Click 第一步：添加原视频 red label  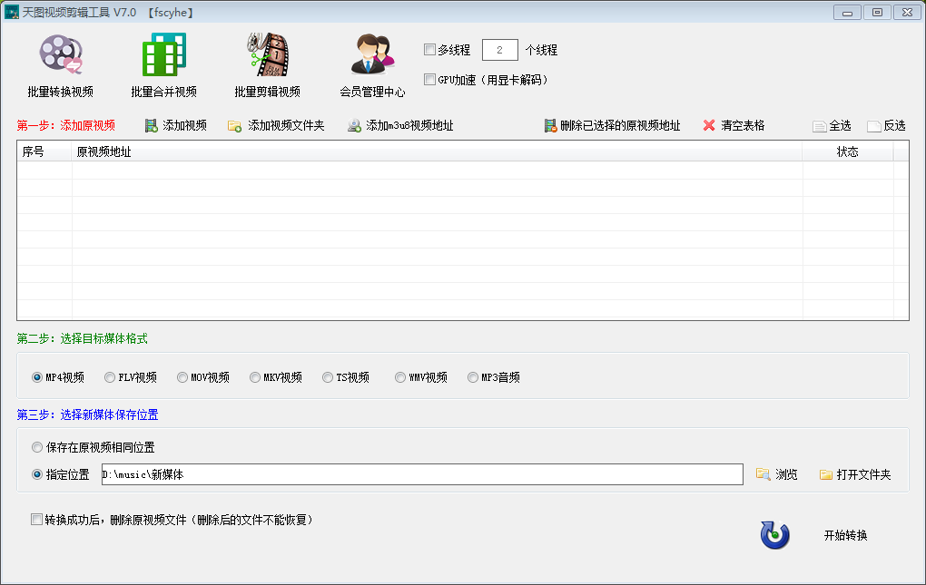(66, 125)
